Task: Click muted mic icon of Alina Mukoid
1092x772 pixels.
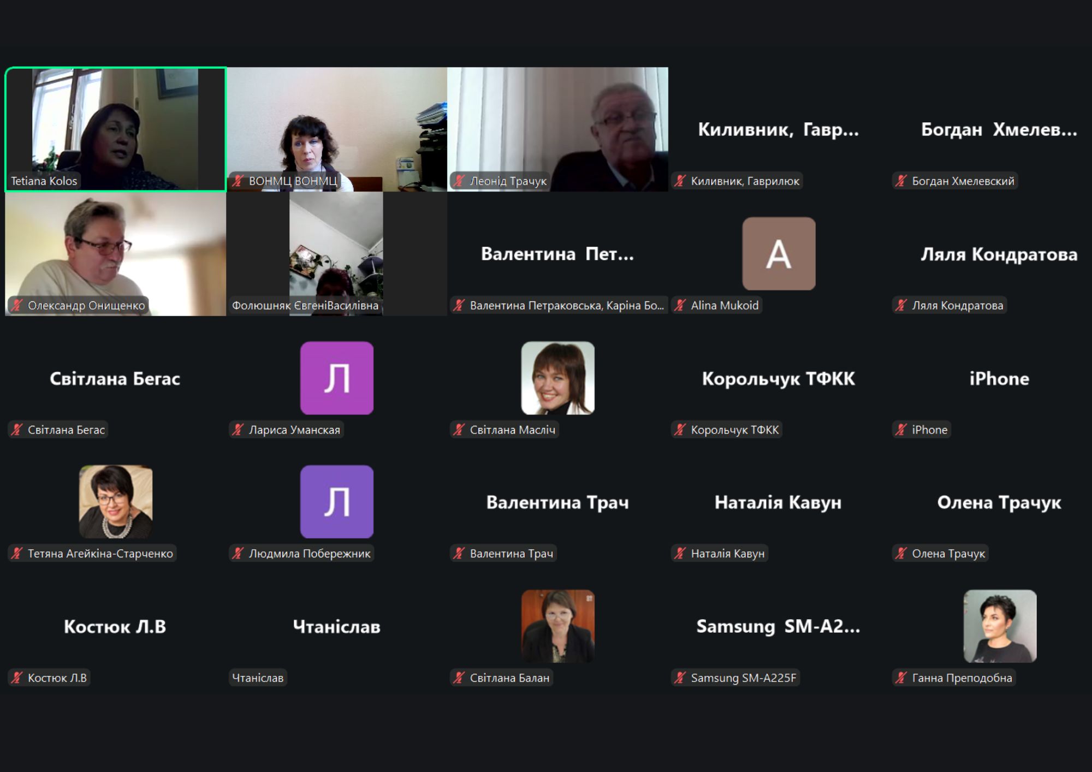Action: click(x=680, y=305)
